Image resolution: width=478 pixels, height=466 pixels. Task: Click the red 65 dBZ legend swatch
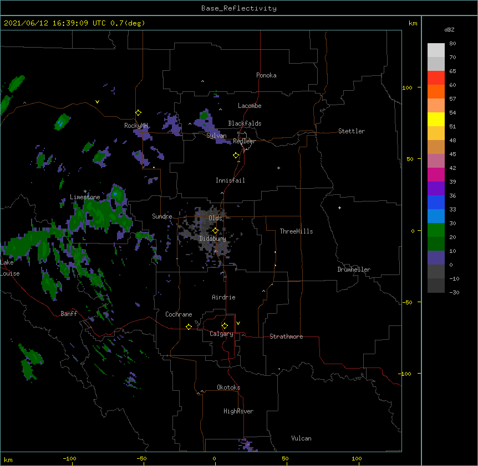pyautogui.click(x=436, y=78)
